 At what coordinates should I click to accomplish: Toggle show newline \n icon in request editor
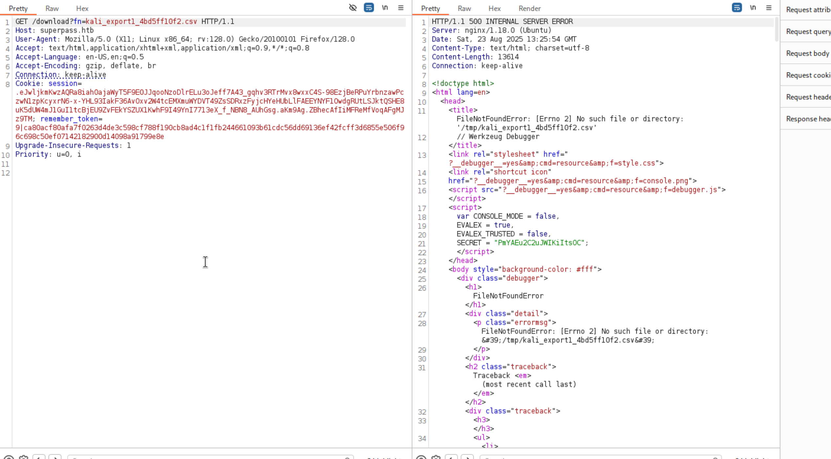pos(385,8)
